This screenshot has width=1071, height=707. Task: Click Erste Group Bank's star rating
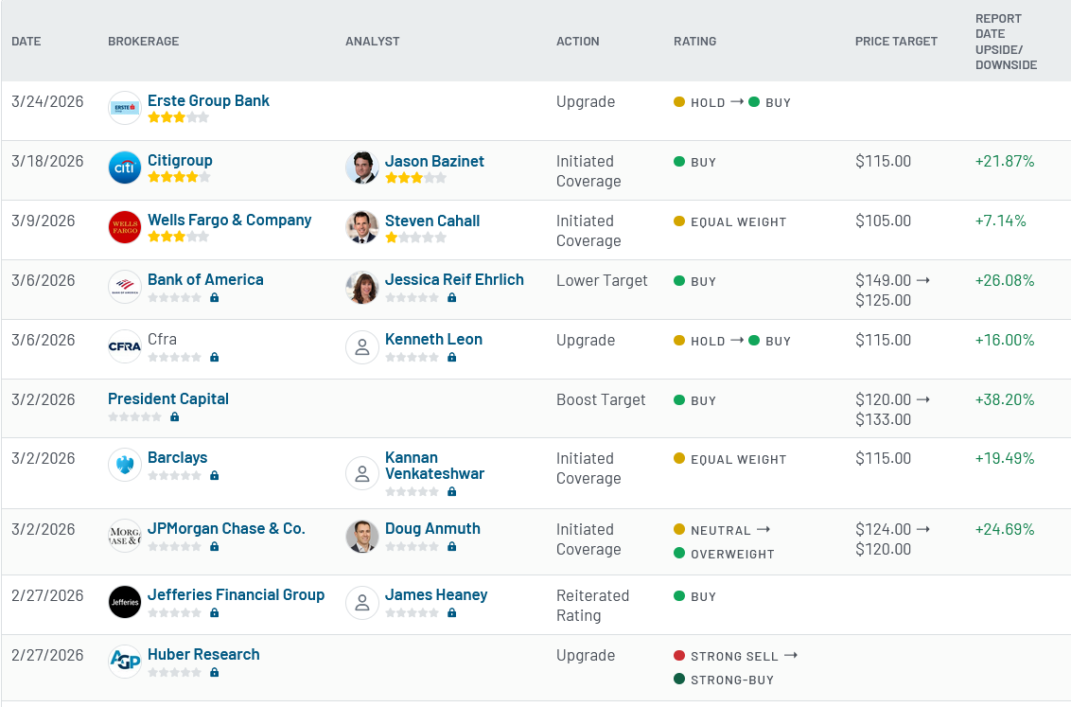pyautogui.click(x=178, y=117)
